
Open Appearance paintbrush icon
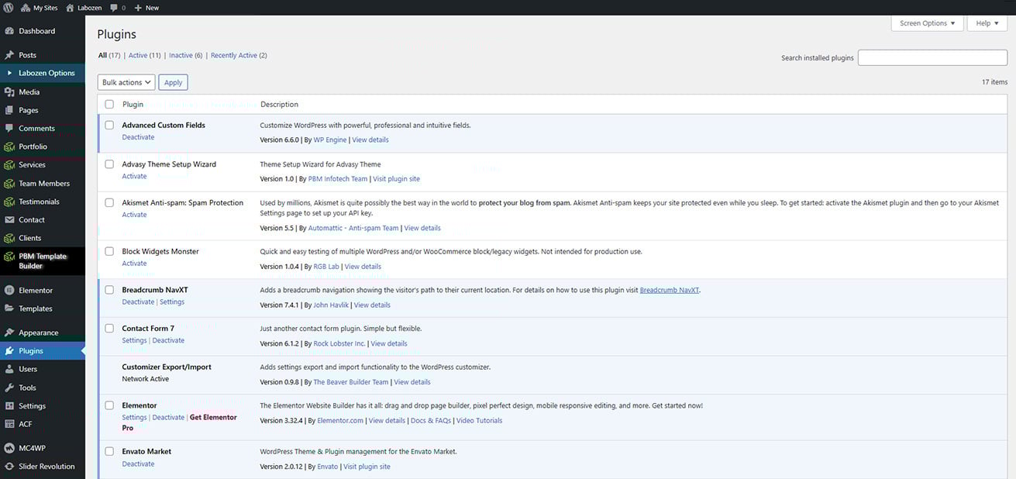[x=9, y=333]
